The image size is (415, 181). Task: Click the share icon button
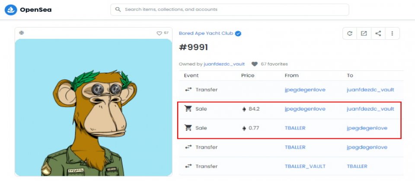(x=378, y=34)
